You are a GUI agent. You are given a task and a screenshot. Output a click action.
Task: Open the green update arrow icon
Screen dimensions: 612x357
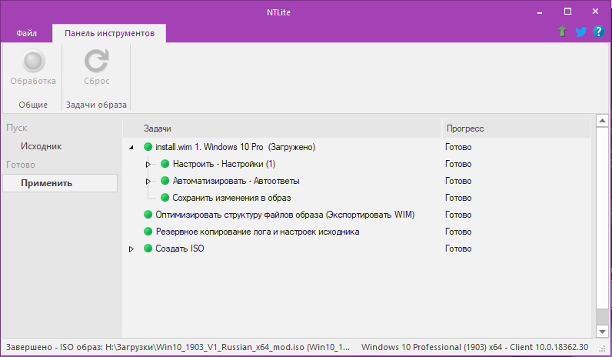tap(562, 32)
